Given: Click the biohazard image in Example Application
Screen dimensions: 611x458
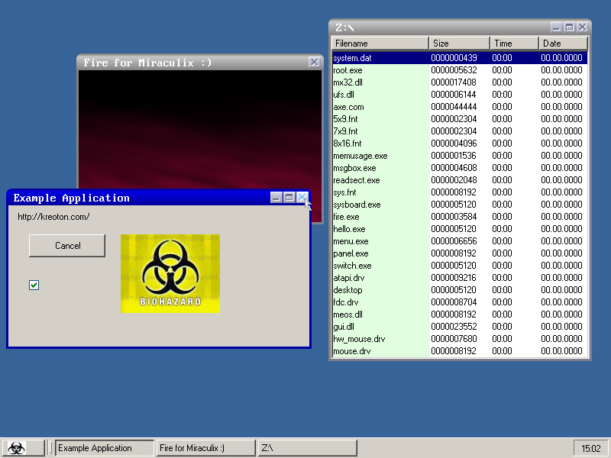Looking at the screenshot, I should point(170,273).
